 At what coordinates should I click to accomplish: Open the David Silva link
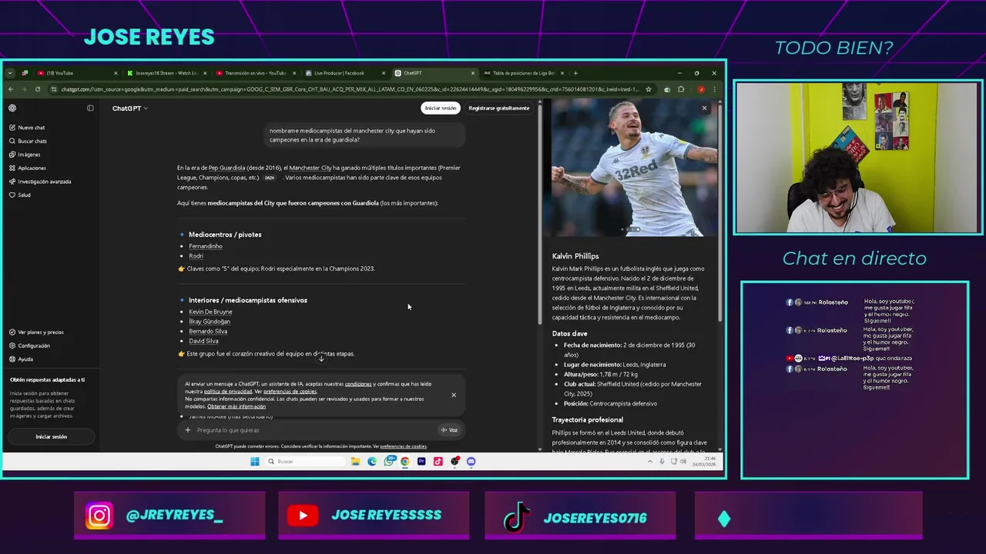pos(203,341)
